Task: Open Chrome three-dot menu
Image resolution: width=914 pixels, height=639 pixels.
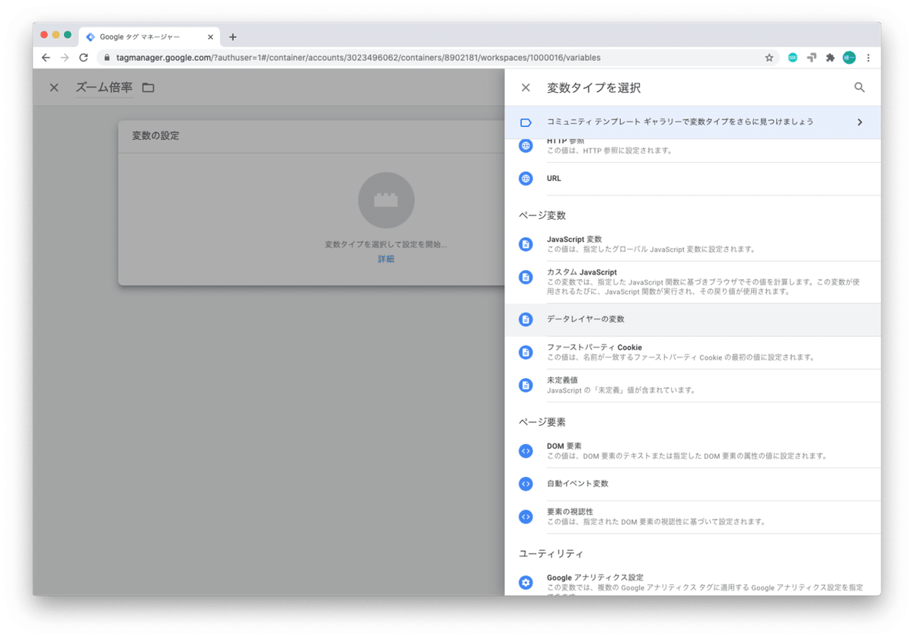Action: (868, 58)
